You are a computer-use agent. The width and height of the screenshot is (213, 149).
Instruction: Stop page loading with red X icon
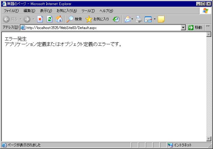point(40,19)
